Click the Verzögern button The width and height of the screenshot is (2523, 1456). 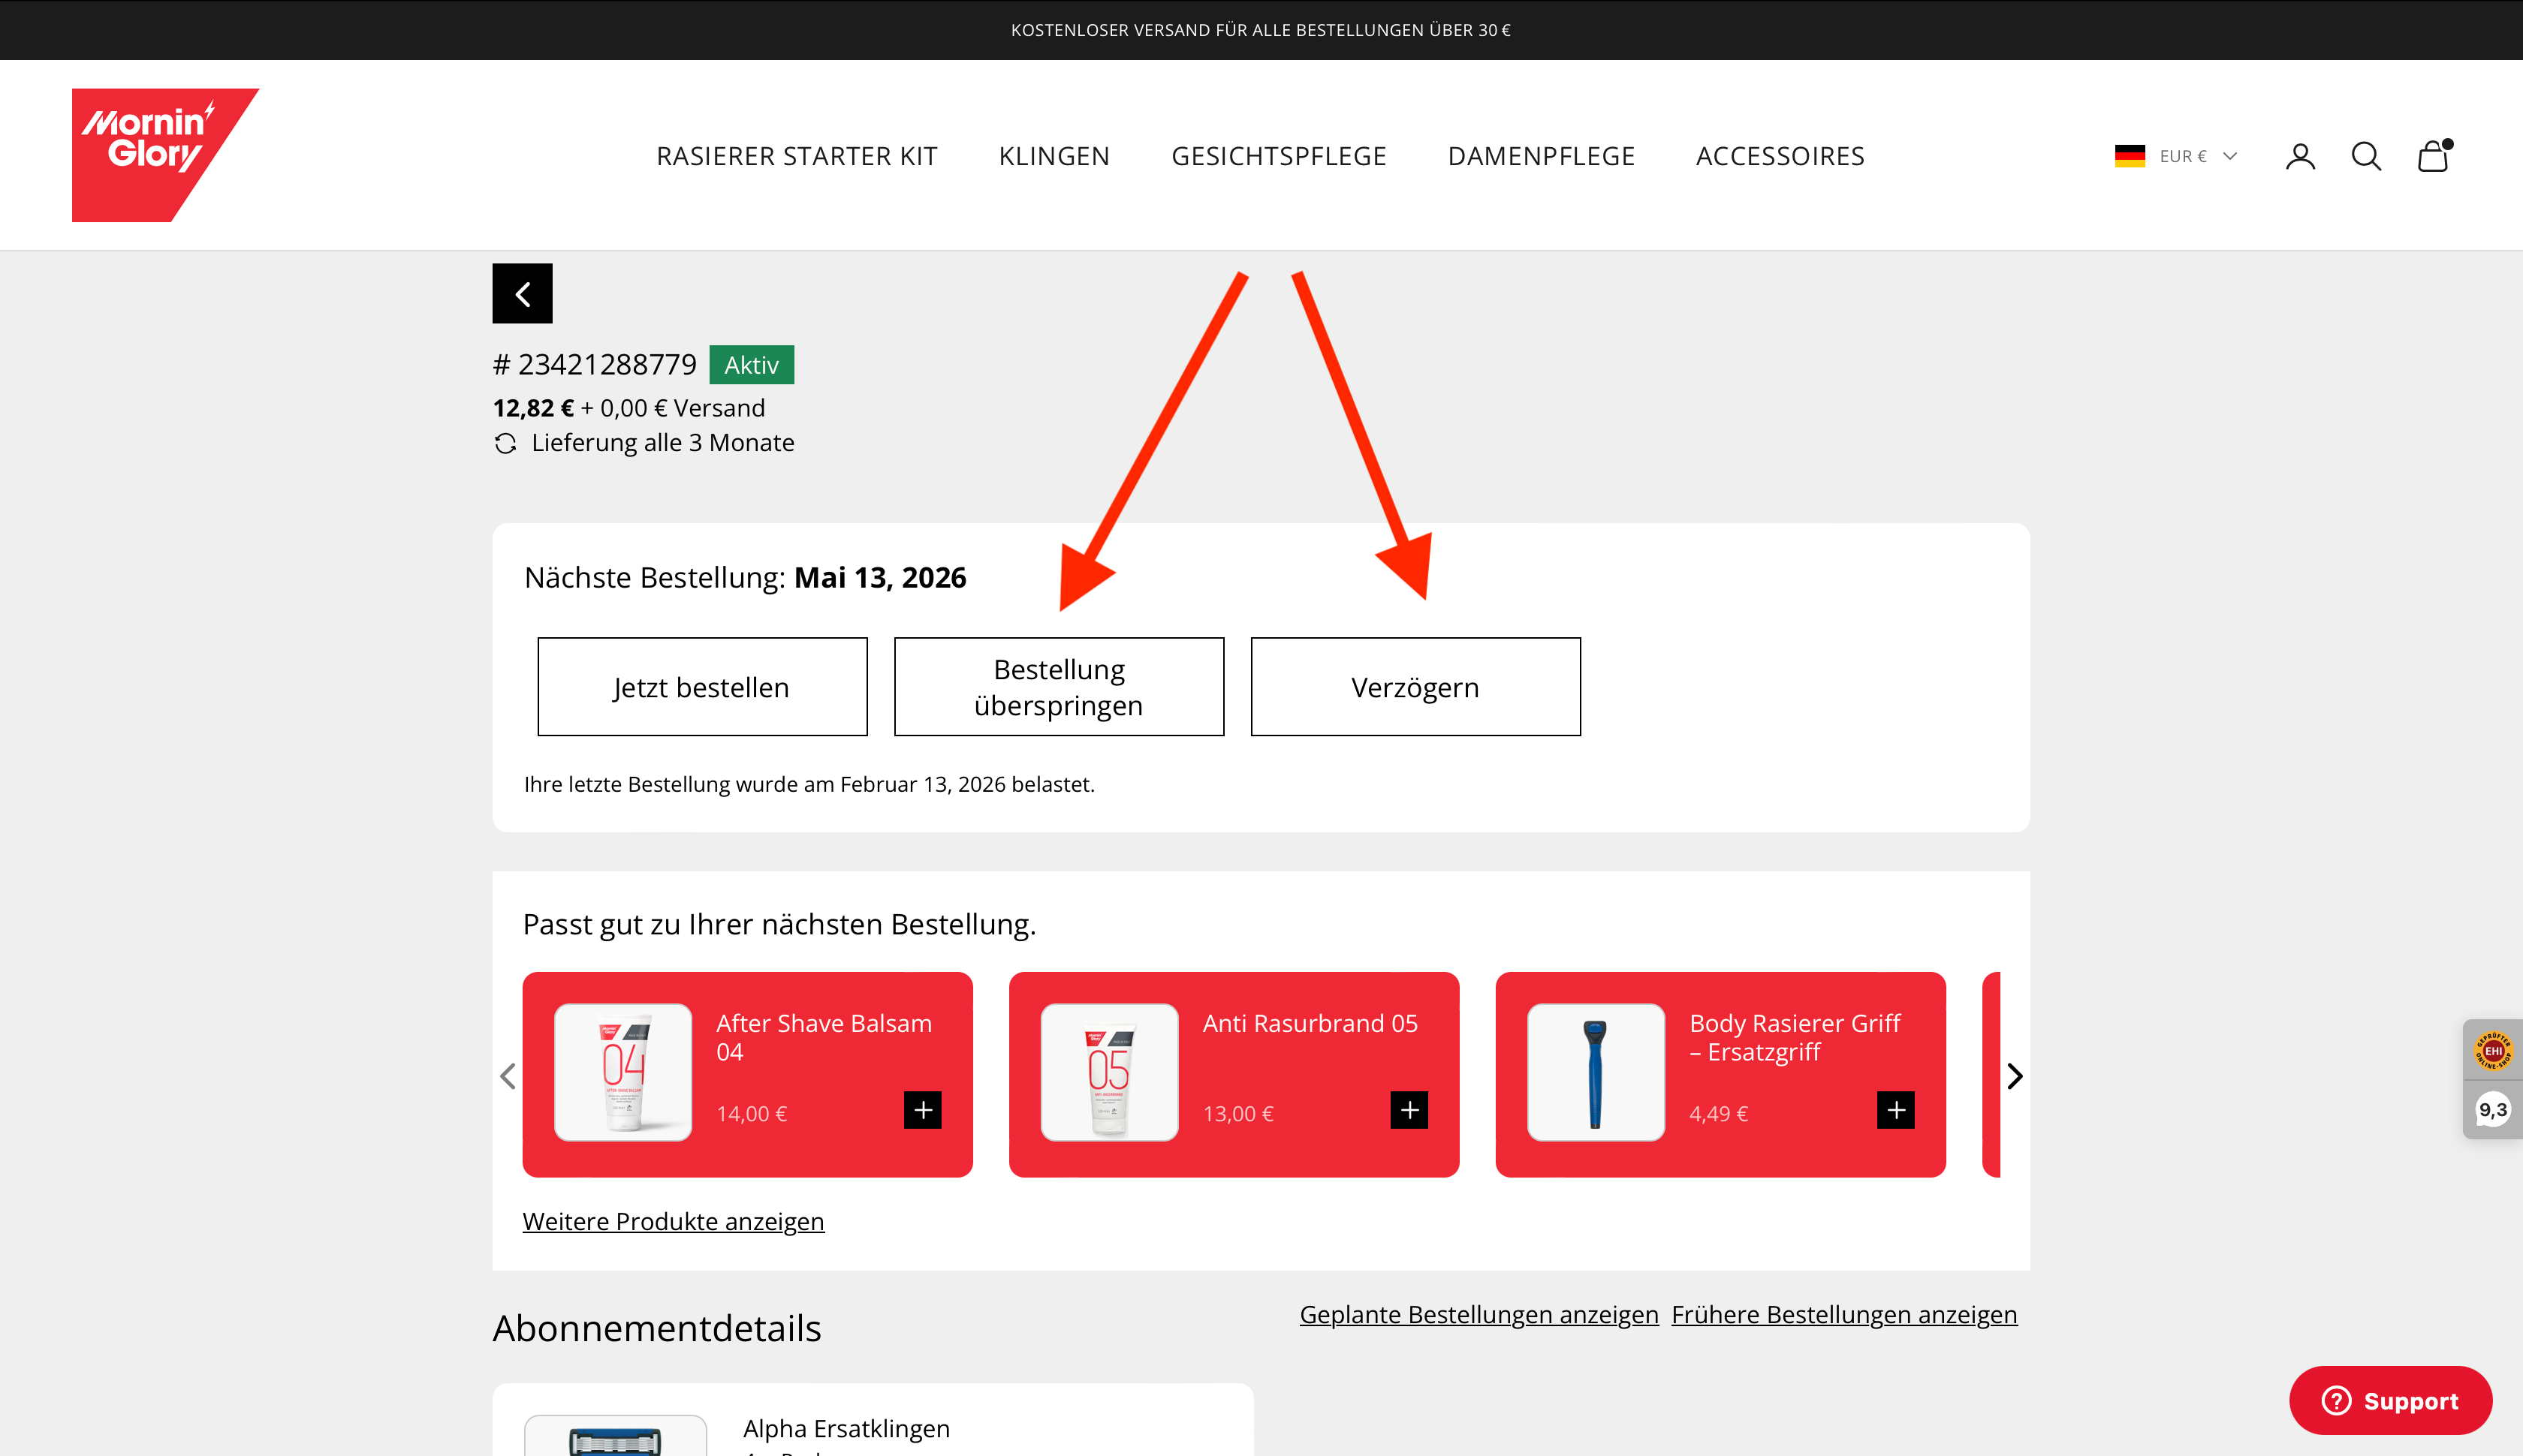[x=1415, y=687]
